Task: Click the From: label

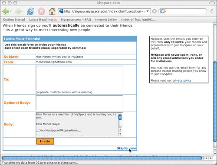Action: tap(9, 62)
